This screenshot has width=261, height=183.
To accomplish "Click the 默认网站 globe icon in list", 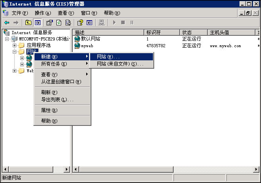I will click(x=77, y=39).
